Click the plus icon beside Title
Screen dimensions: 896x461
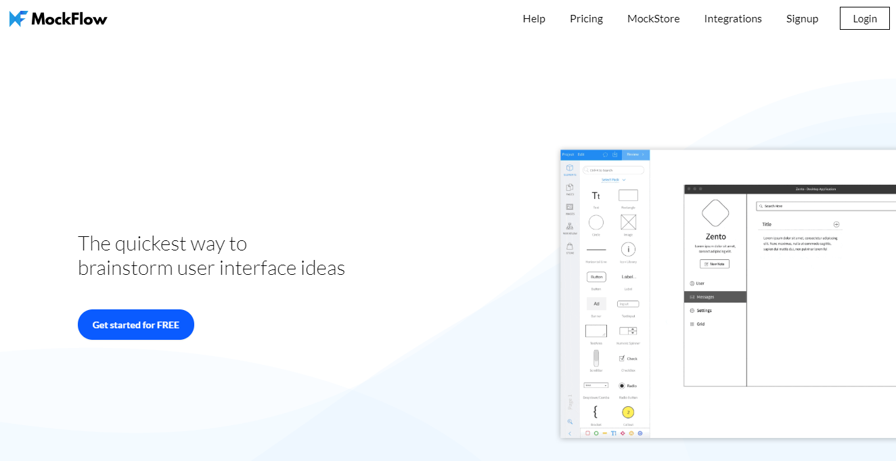point(836,224)
